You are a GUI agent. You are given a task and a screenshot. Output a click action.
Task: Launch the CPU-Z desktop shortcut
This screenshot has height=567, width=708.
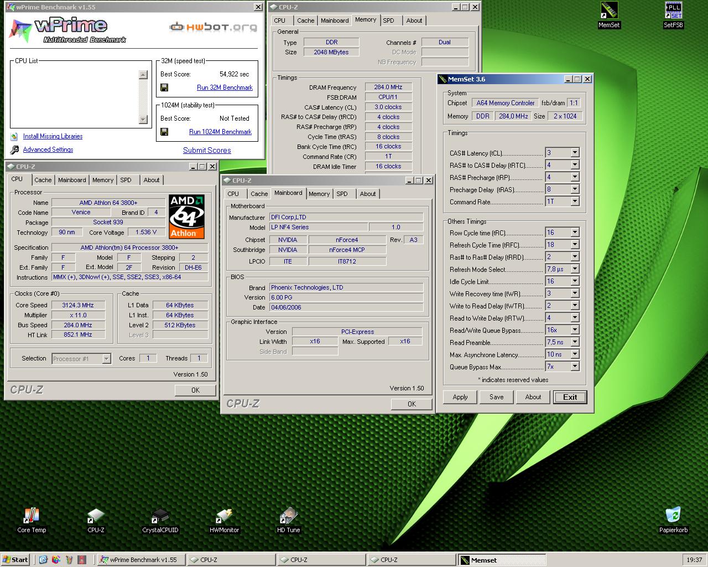pyautogui.click(x=96, y=520)
